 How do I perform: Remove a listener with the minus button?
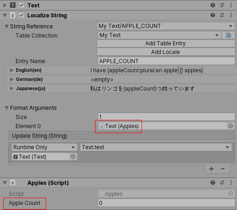[x=223, y=169]
